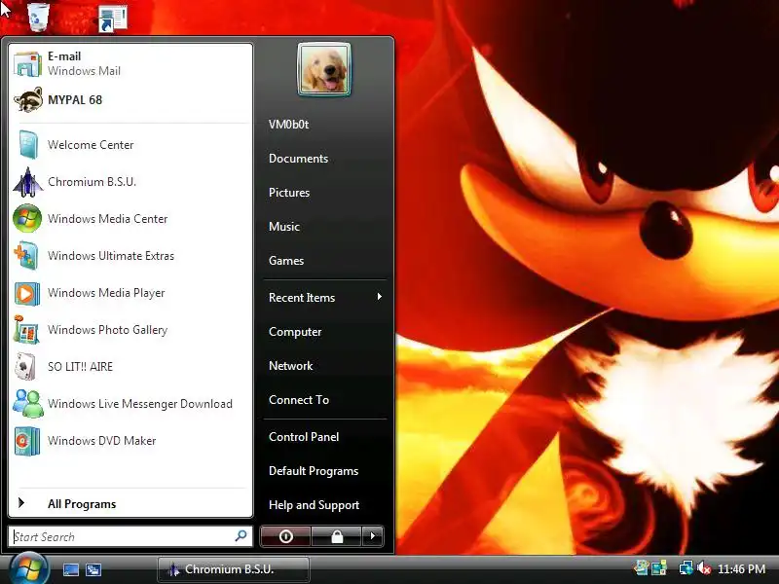Image resolution: width=779 pixels, height=584 pixels.
Task: Click Switch between windows quick launch icon
Action: point(93,569)
